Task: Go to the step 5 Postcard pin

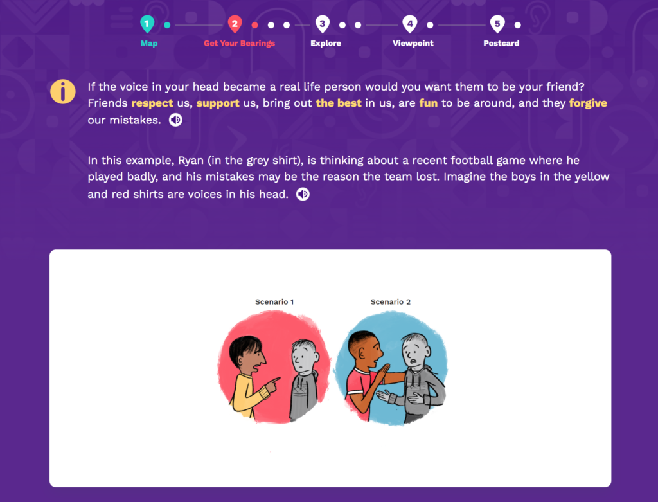Action: click(497, 24)
